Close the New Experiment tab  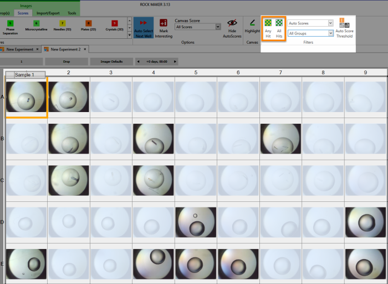(37, 49)
